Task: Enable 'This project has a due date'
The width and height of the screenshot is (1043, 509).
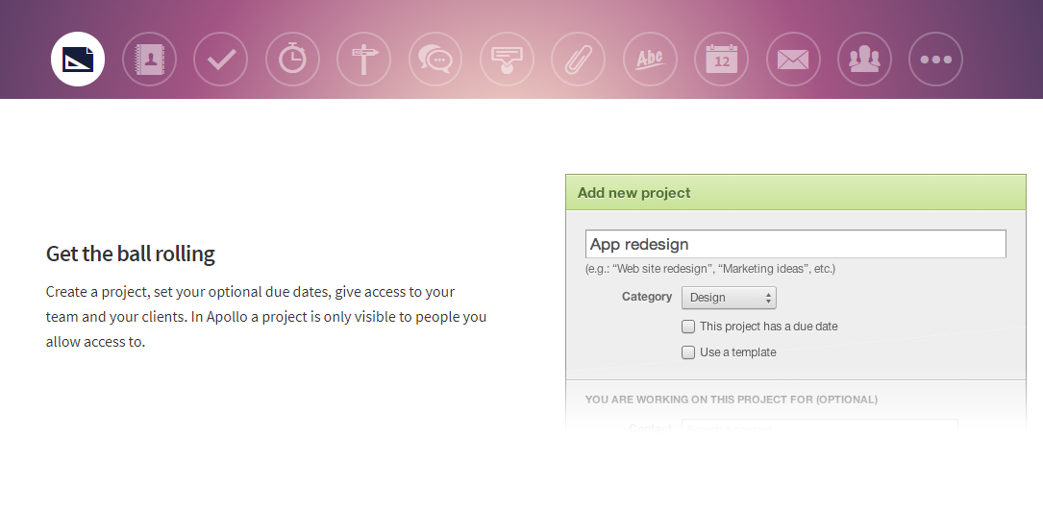Action: (x=688, y=327)
